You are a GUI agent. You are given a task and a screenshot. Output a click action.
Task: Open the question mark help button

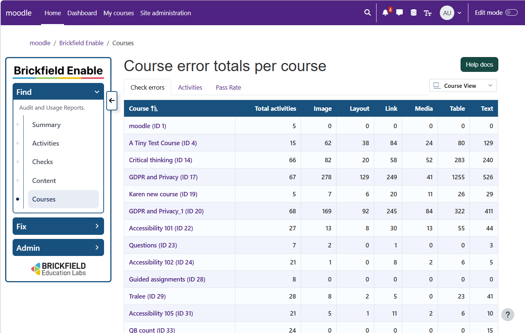pos(508,314)
